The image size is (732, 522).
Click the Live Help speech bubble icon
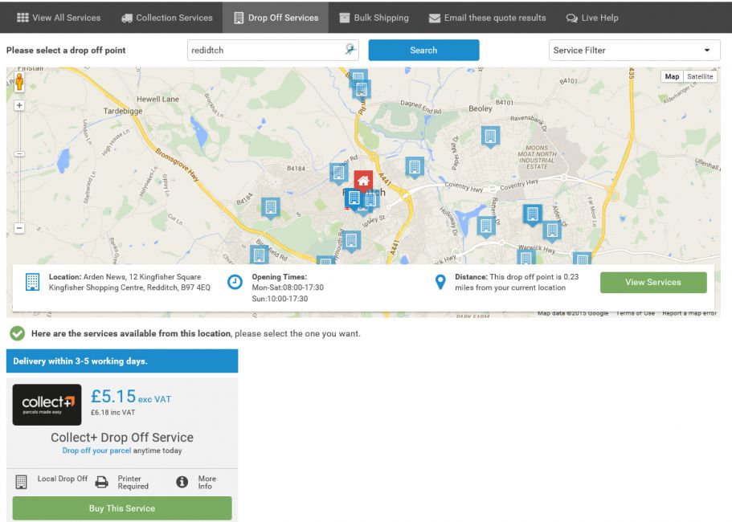click(x=571, y=18)
